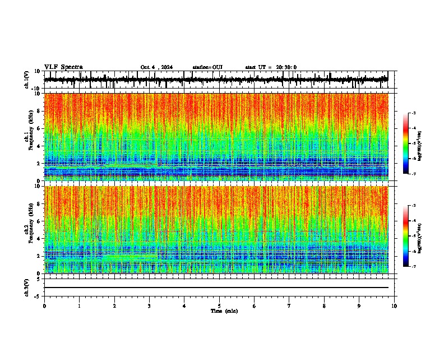Click the "-3" tick on ch.1 colorbar

point(413,113)
